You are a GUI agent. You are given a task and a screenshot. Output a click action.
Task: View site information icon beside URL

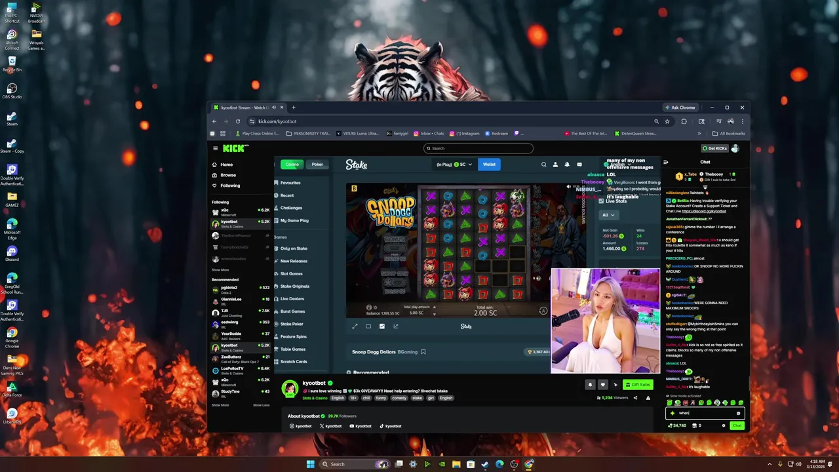tap(252, 121)
